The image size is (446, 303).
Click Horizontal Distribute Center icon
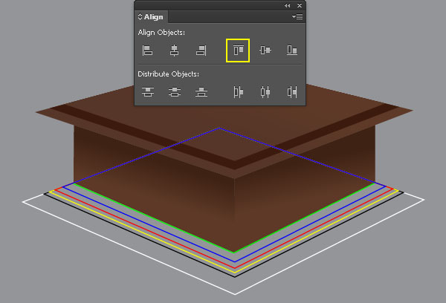tap(265, 92)
